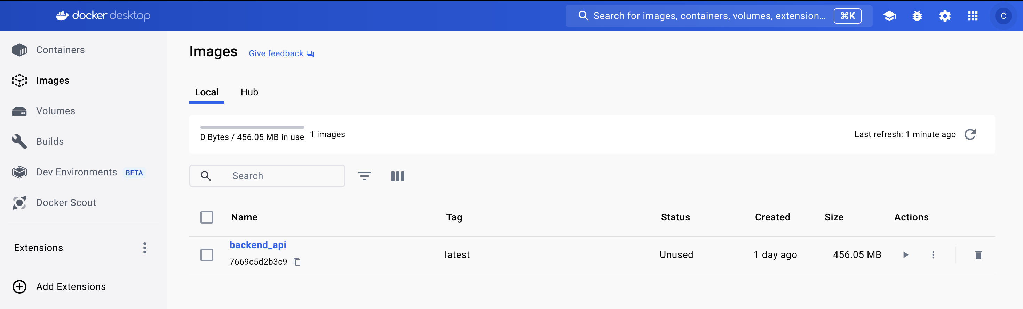This screenshot has width=1023, height=309.
Task: Click the disk usage progress bar
Action: click(252, 127)
